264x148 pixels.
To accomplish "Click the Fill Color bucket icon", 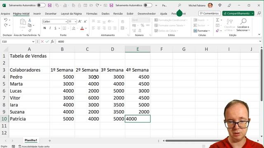I will (73, 28).
